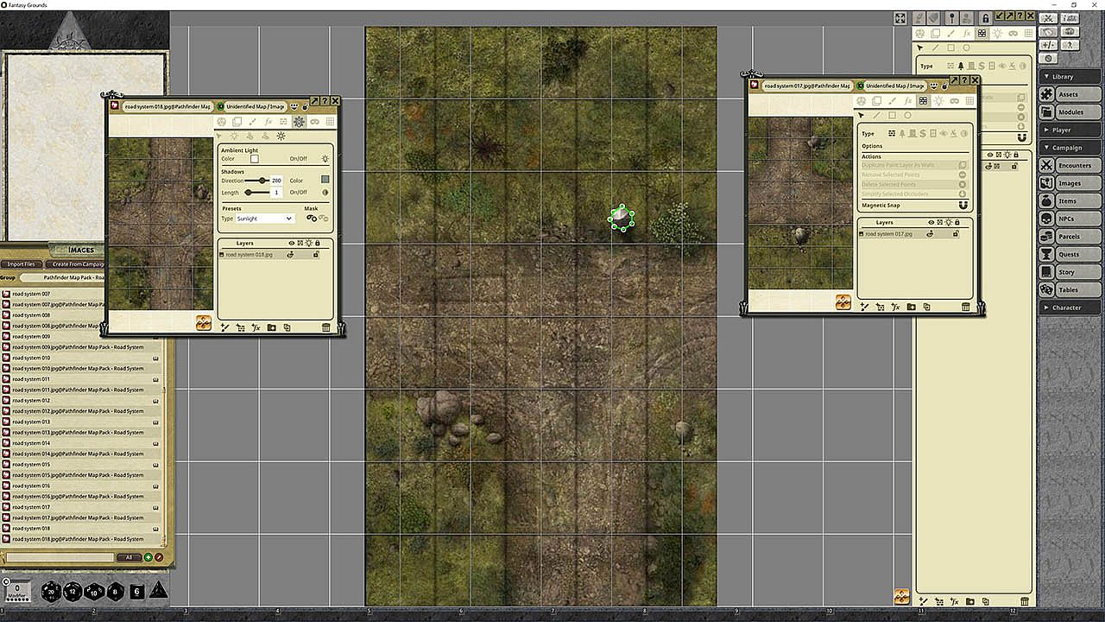Select the pointer tool in road system 017 window
This screenshot has height=622, width=1105.
coord(861,116)
